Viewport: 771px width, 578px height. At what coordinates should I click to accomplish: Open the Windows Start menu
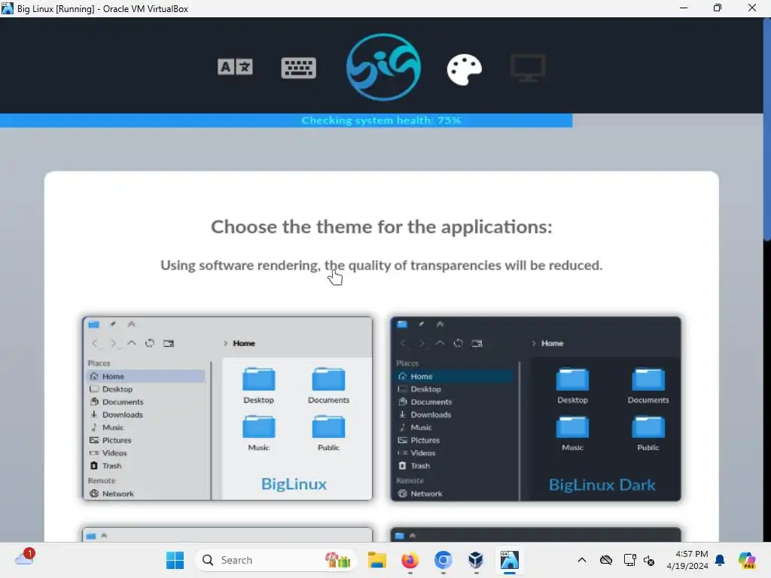click(x=175, y=560)
